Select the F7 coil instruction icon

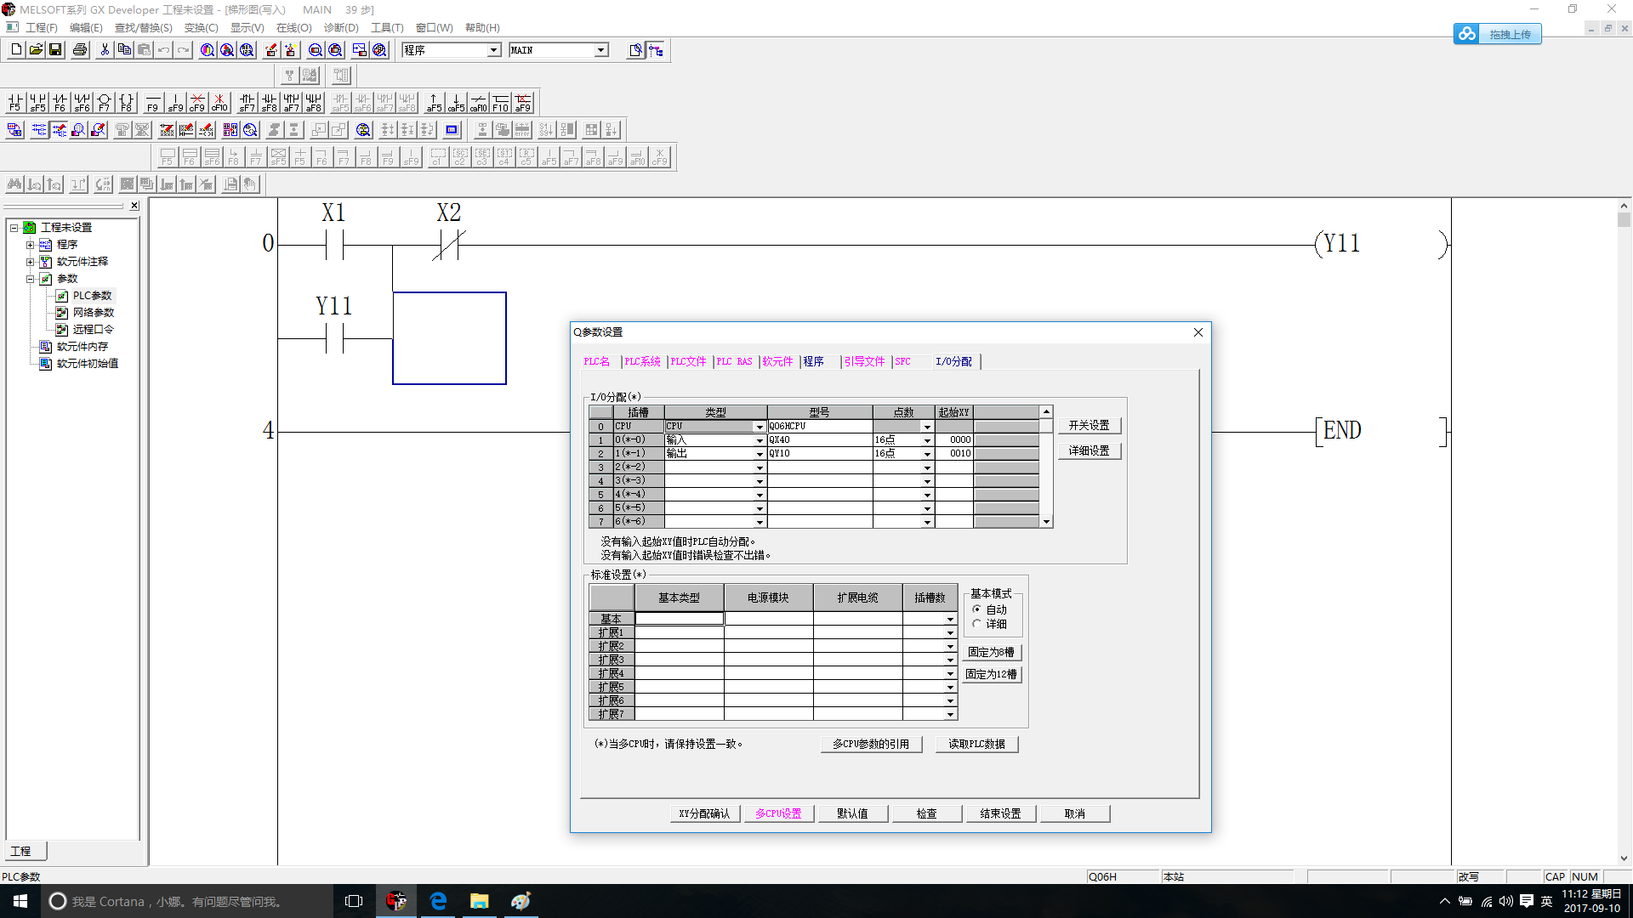click(x=104, y=103)
